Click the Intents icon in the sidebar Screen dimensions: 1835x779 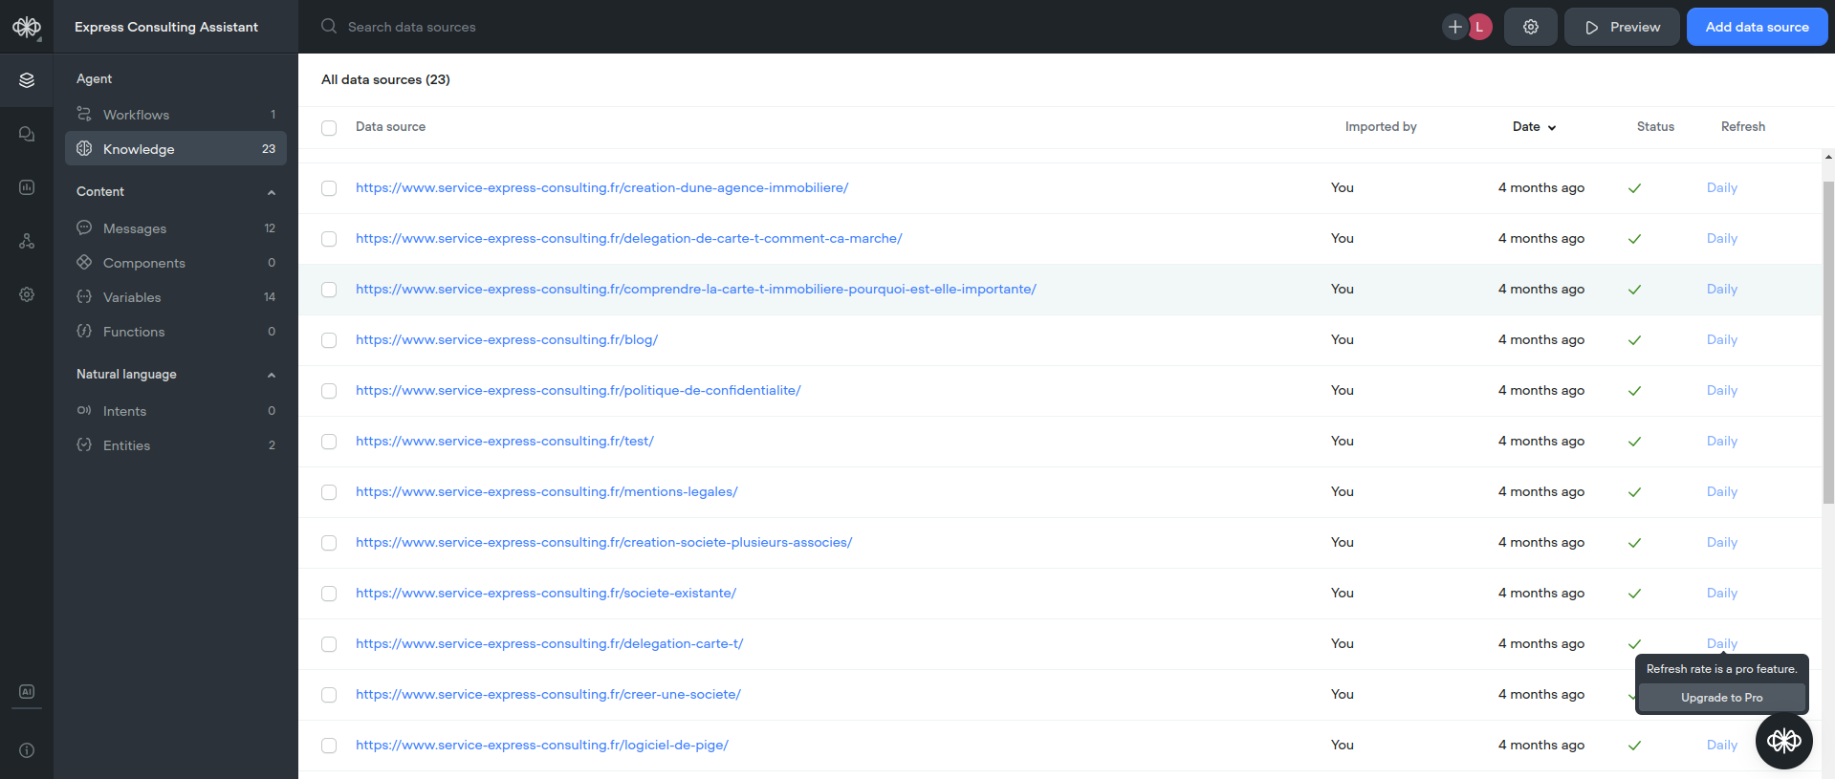pyautogui.click(x=84, y=410)
